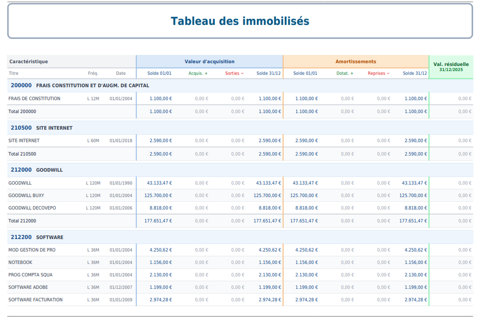
Task: Click acquisition Solde 01/01 of GOODWILL DECOVEPO
Action: [x=161, y=208]
